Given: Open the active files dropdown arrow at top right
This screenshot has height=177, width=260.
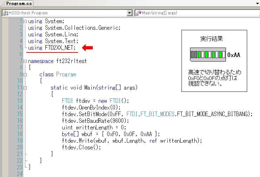Looking at the screenshot, I should pyautogui.click(x=258, y=3).
